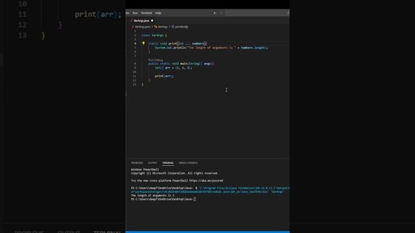Click the Go Forward navigation arrow

coord(222,13)
